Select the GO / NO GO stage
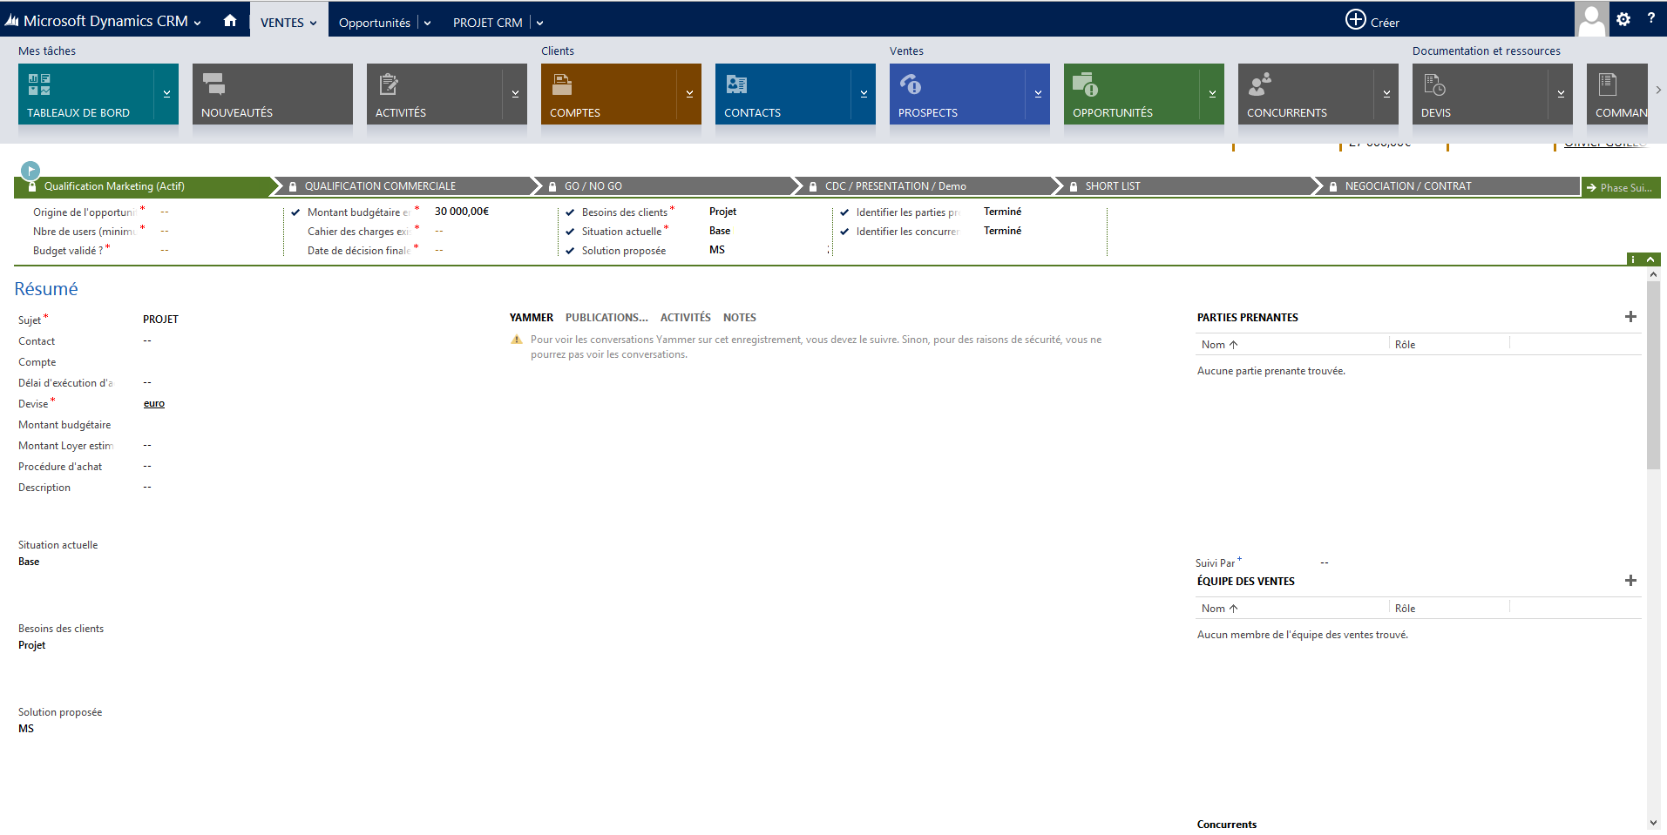This screenshot has height=835, width=1667. point(667,186)
